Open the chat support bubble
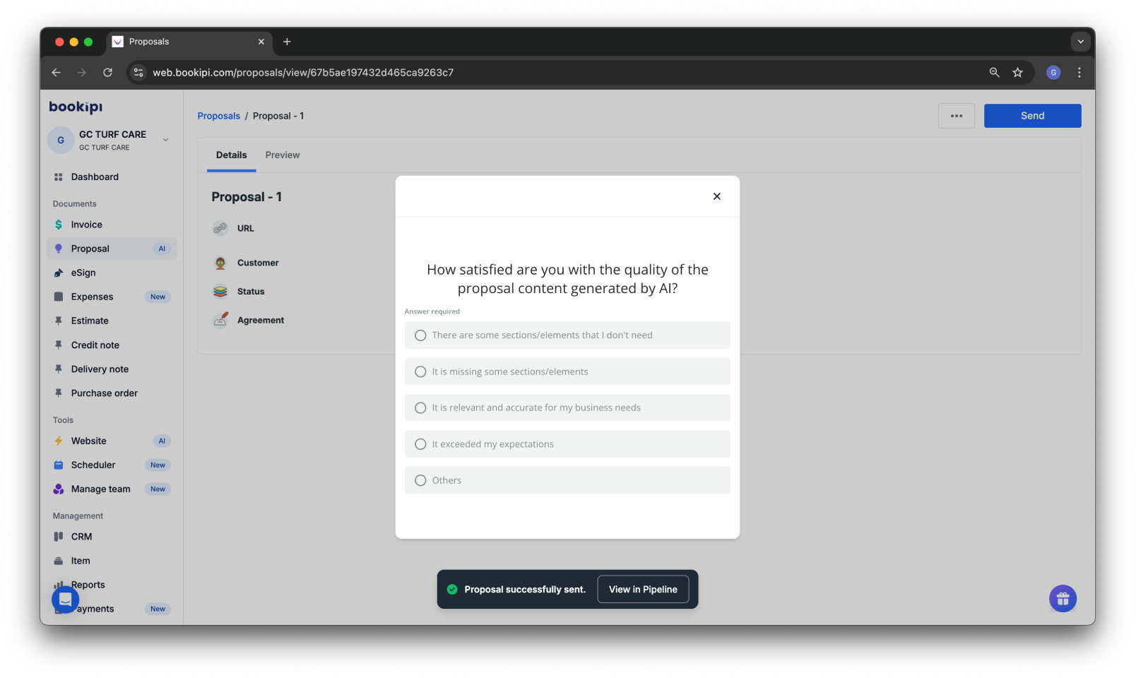 (x=64, y=598)
